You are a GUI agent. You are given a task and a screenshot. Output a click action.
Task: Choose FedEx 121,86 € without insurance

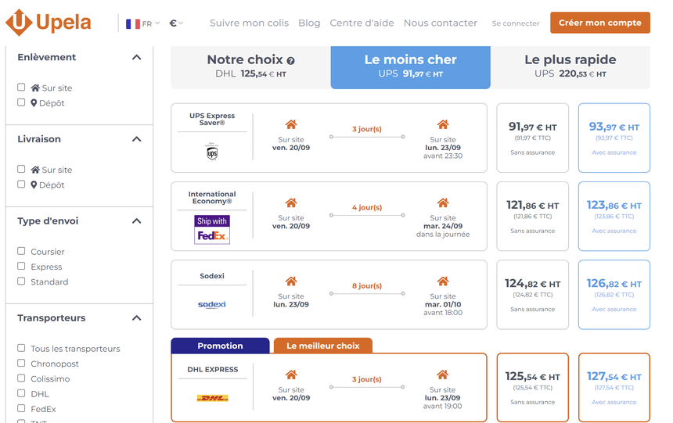click(533, 217)
